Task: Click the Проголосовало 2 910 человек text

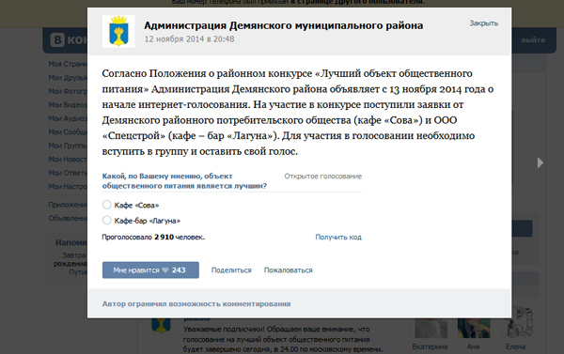Action: click(x=153, y=237)
